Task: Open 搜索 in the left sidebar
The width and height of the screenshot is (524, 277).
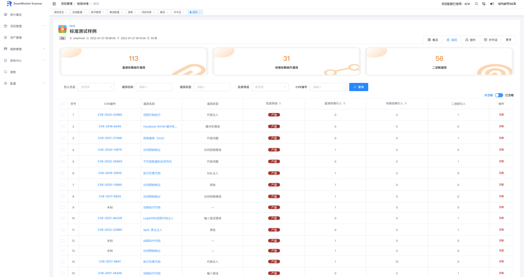Action: [x=13, y=72]
